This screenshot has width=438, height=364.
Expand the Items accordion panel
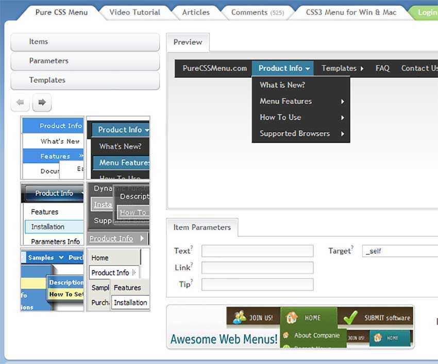click(85, 42)
